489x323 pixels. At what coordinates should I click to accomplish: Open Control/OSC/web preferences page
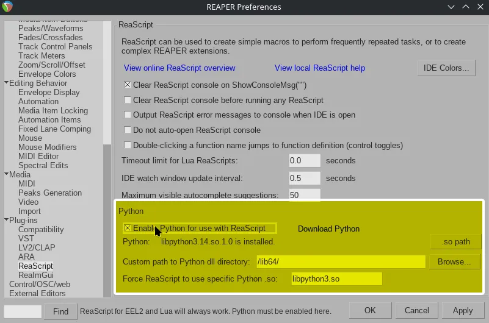tap(40, 285)
